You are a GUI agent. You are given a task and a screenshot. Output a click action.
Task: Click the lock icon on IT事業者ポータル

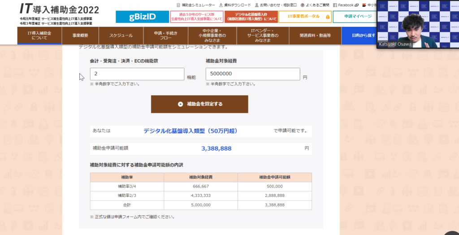coord(328,17)
